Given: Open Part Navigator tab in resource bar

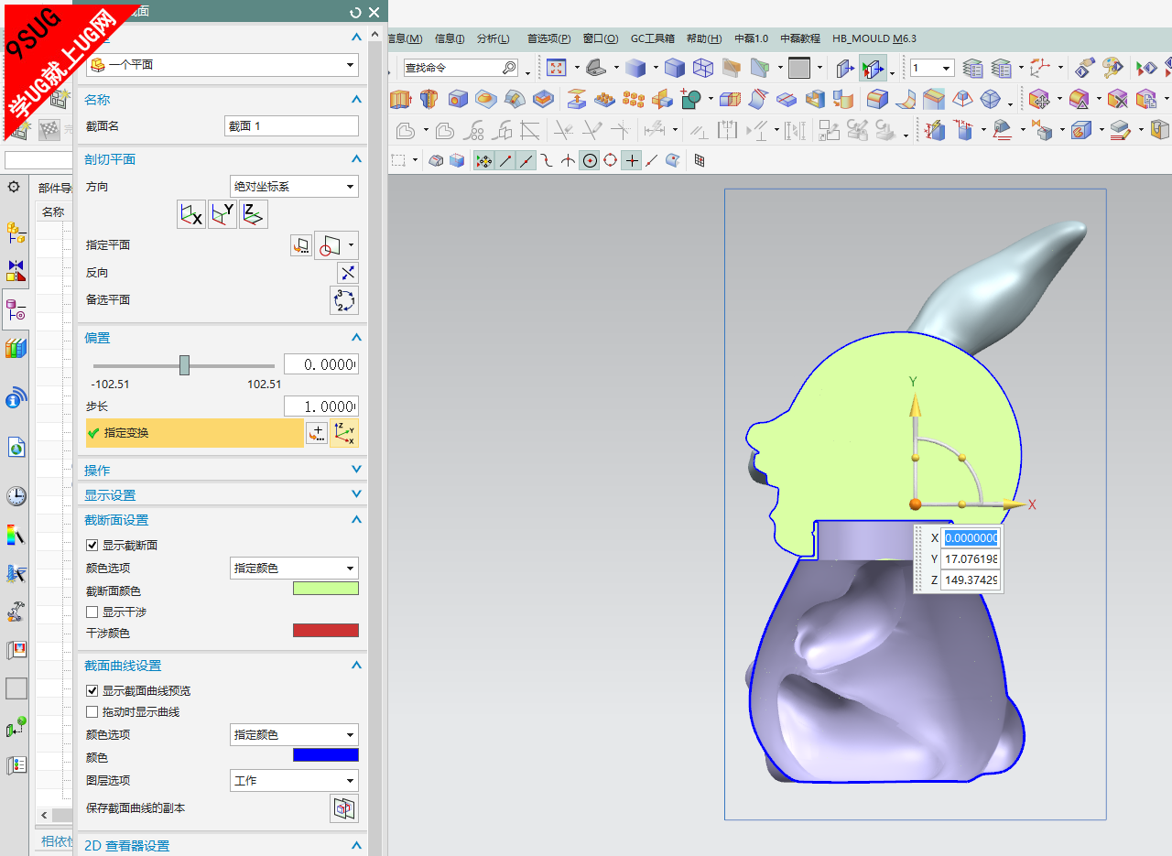Looking at the screenshot, I should [x=16, y=310].
